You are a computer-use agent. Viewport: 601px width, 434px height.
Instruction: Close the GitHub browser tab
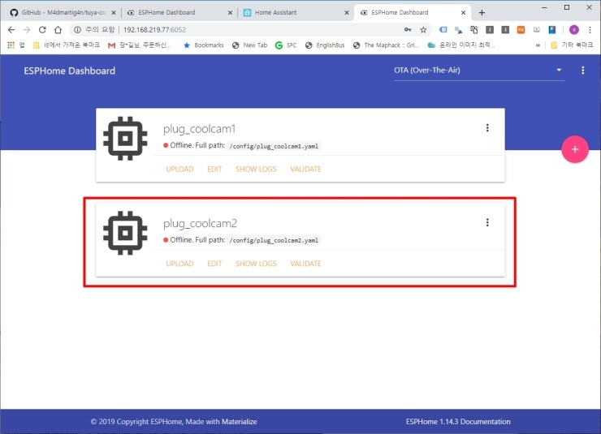[x=114, y=13]
